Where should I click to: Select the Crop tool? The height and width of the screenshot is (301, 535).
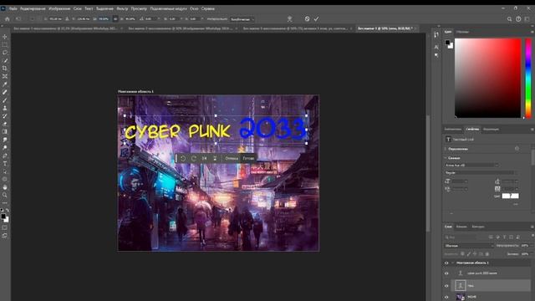tap(5, 69)
